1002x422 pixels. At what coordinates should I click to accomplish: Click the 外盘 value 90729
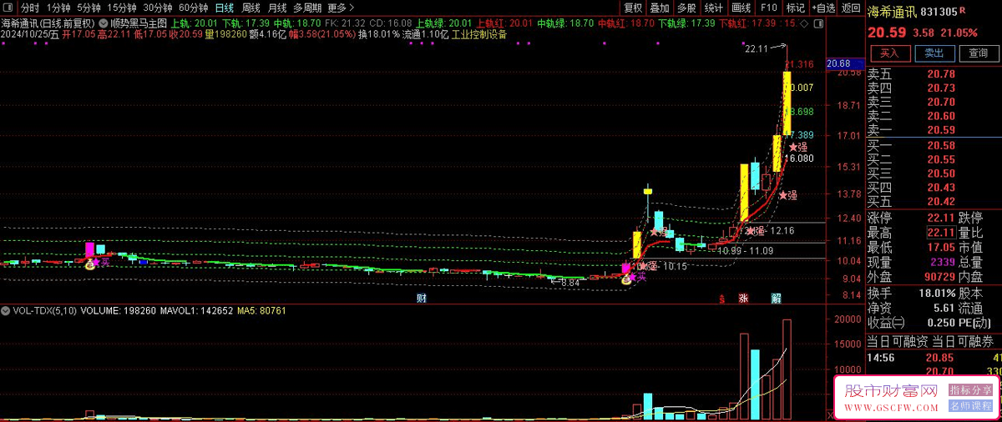tap(939, 276)
